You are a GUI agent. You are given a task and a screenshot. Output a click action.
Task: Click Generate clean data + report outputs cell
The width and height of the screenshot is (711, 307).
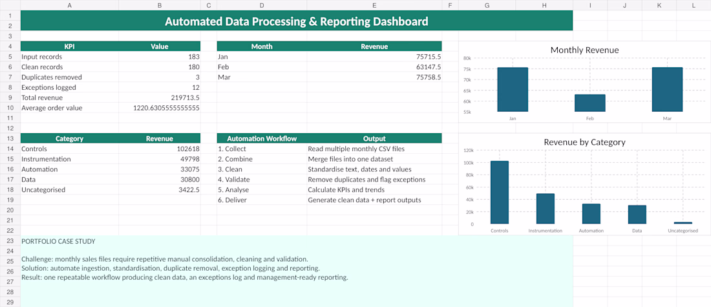374,200
